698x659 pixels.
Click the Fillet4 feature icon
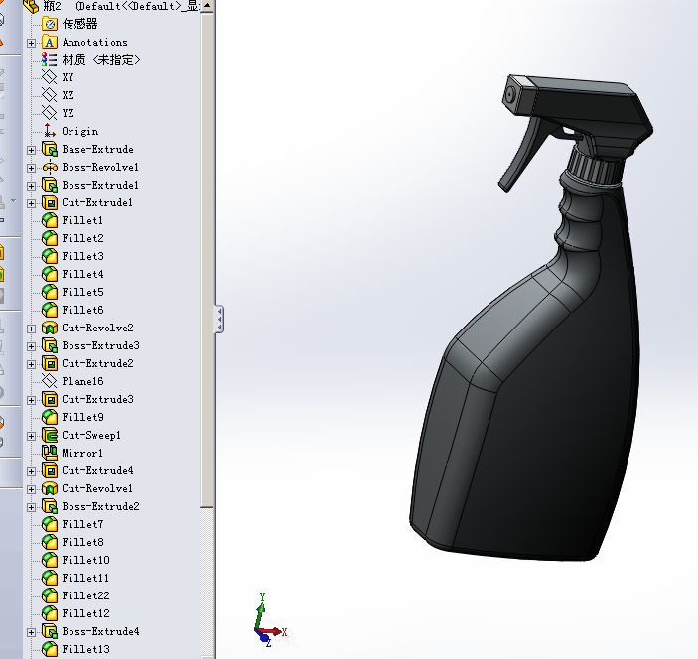pos(50,274)
